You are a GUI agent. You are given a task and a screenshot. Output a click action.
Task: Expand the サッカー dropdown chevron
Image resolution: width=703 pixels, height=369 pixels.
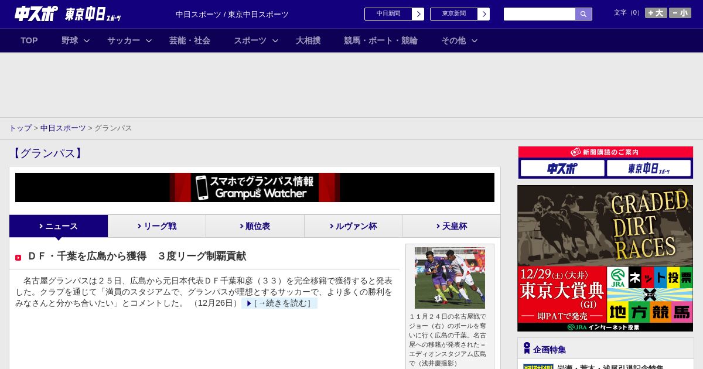(149, 40)
